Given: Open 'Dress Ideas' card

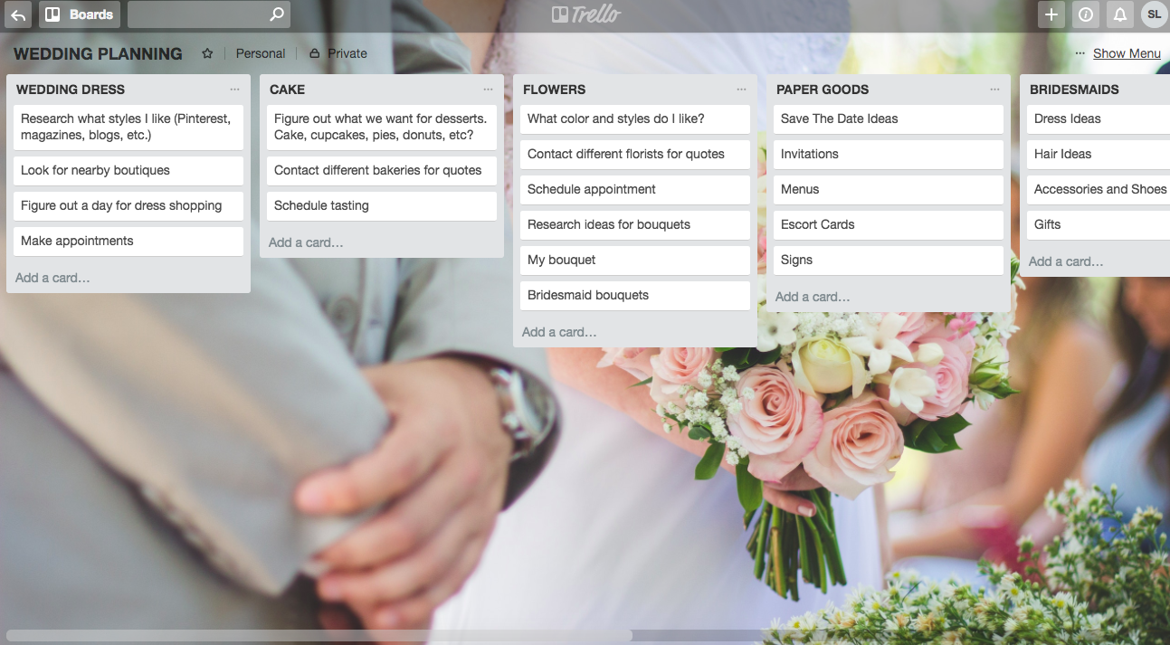Looking at the screenshot, I should click(x=1099, y=119).
